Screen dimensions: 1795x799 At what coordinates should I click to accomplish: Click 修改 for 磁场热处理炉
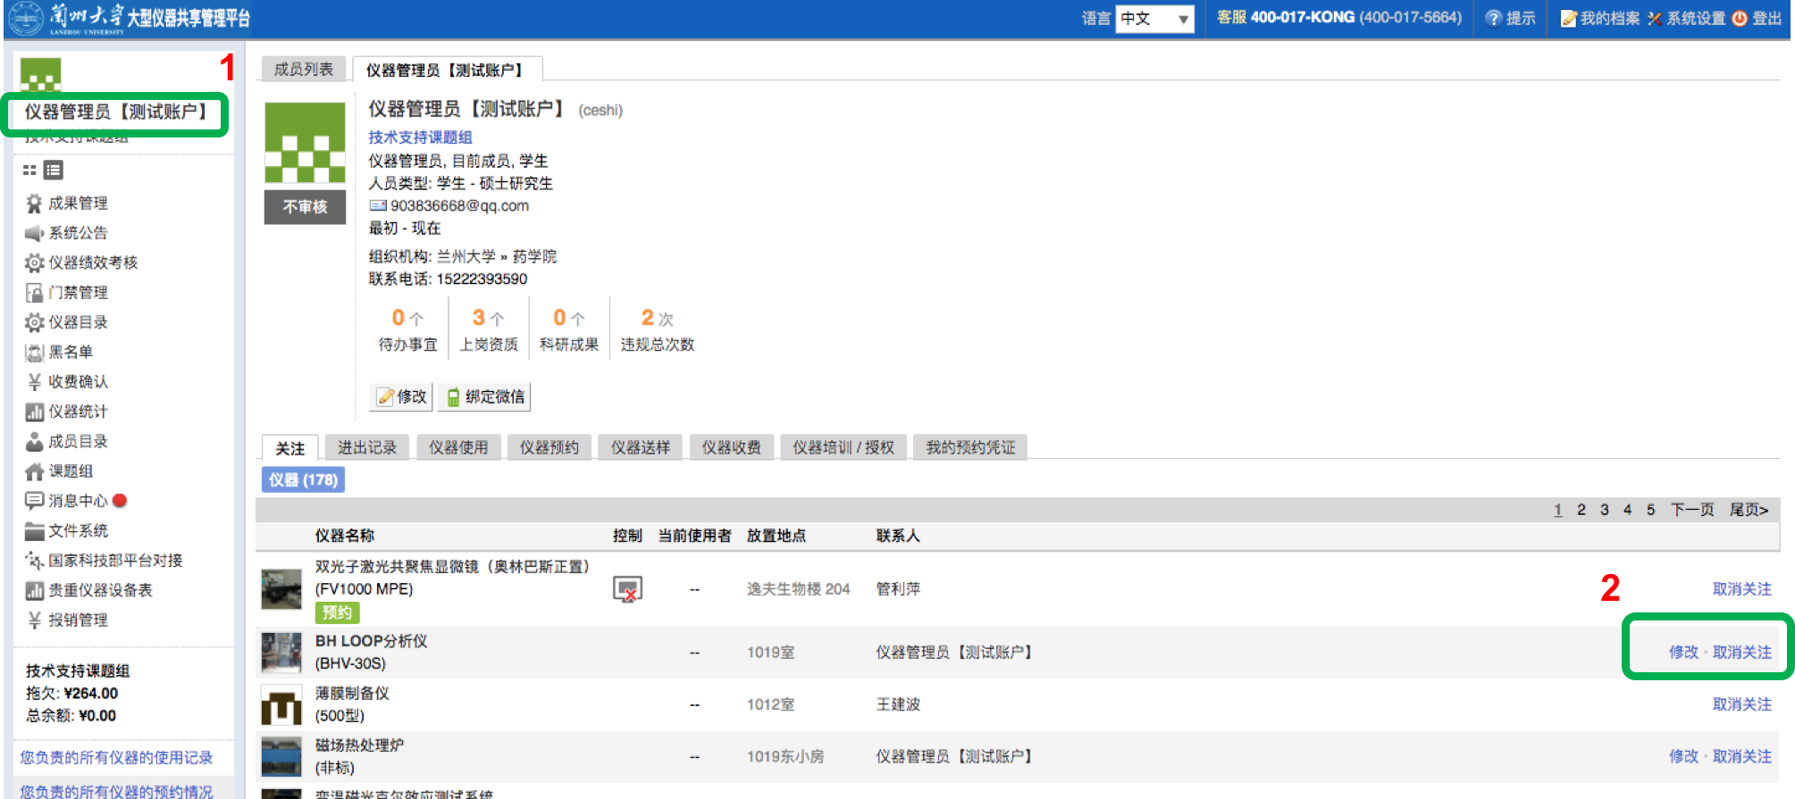(x=1683, y=756)
